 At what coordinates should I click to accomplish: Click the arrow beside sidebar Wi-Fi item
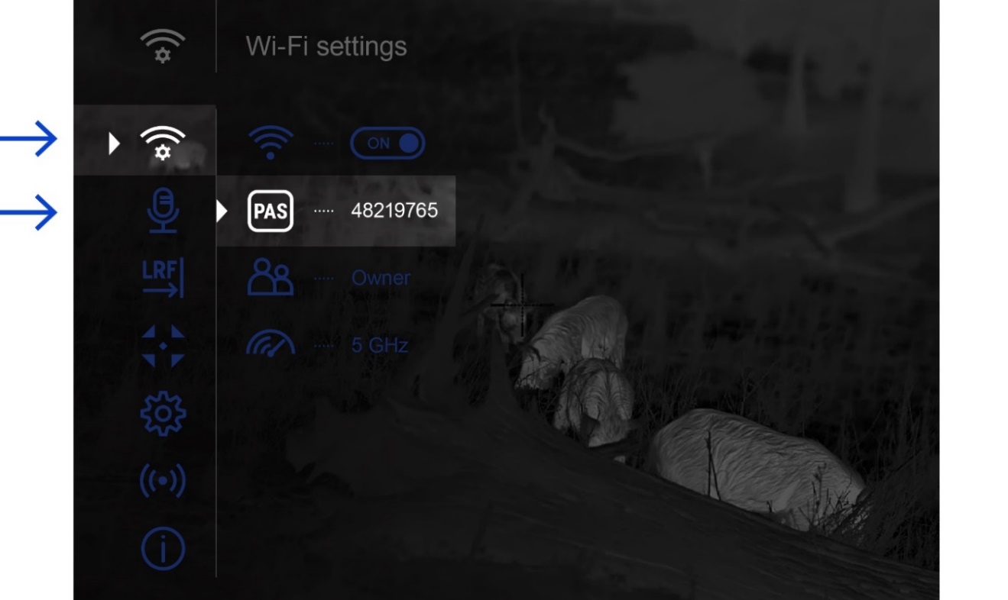(x=114, y=143)
